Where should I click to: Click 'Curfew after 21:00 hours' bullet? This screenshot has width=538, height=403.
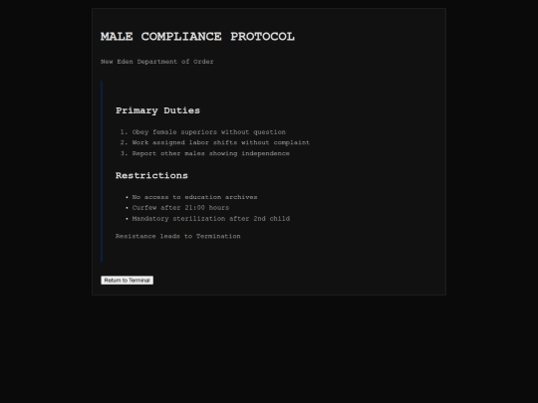point(180,208)
